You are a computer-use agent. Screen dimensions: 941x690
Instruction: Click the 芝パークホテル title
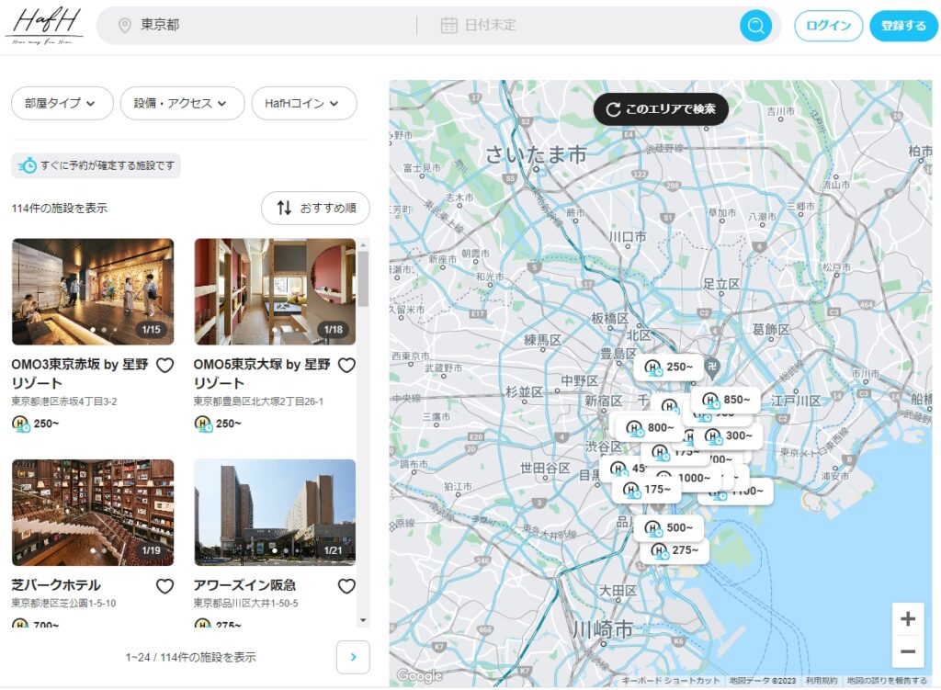click(x=56, y=585)
